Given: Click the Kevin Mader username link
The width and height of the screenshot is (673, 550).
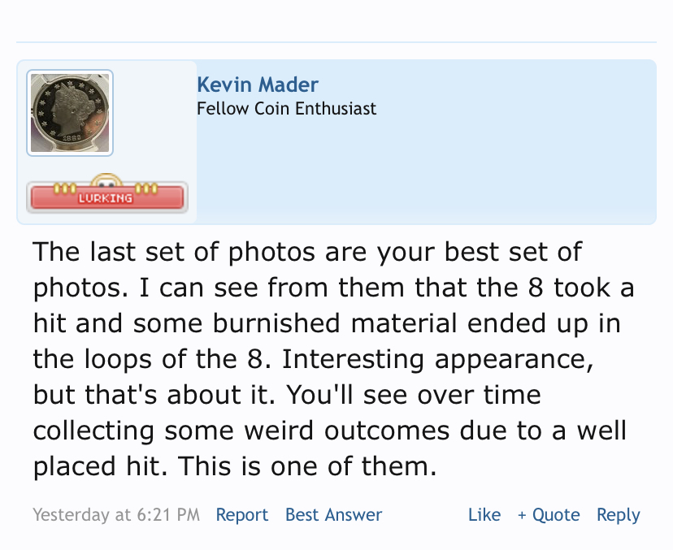Looking at the screenshot, I should [258, 84].
